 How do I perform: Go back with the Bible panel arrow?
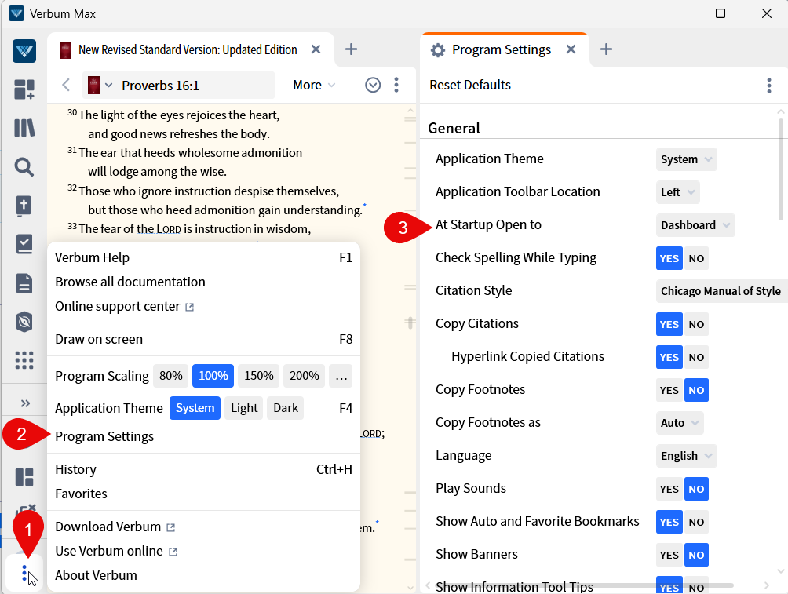(x=66, y=85)
